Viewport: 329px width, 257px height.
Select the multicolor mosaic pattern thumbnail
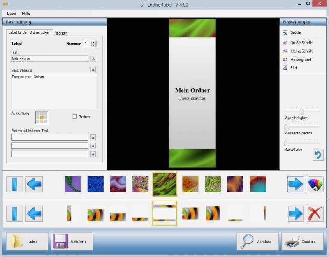tap(140, 184)
